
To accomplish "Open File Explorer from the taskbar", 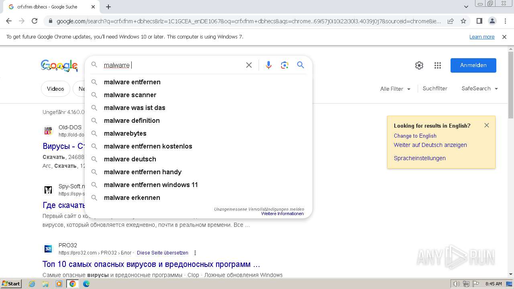I will point(45,284).
